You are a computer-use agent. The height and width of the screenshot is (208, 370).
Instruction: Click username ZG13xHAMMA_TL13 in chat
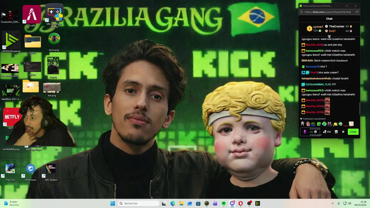point(318,84)
